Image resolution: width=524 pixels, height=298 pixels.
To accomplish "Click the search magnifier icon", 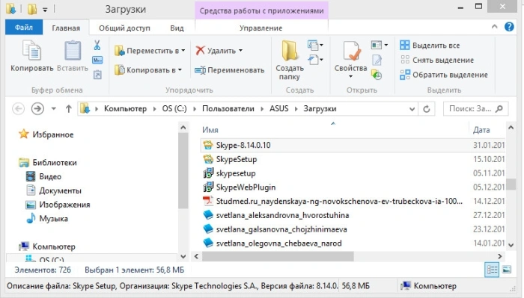I will tap(499, 108).
